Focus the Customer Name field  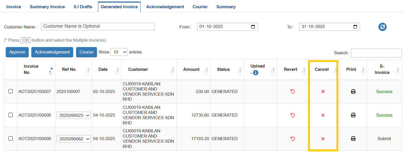coord(98,26)
